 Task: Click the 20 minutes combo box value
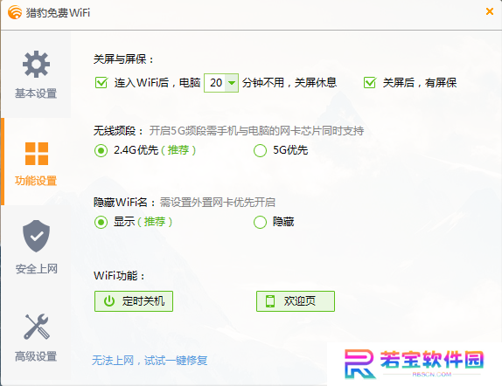click(216, 83)
